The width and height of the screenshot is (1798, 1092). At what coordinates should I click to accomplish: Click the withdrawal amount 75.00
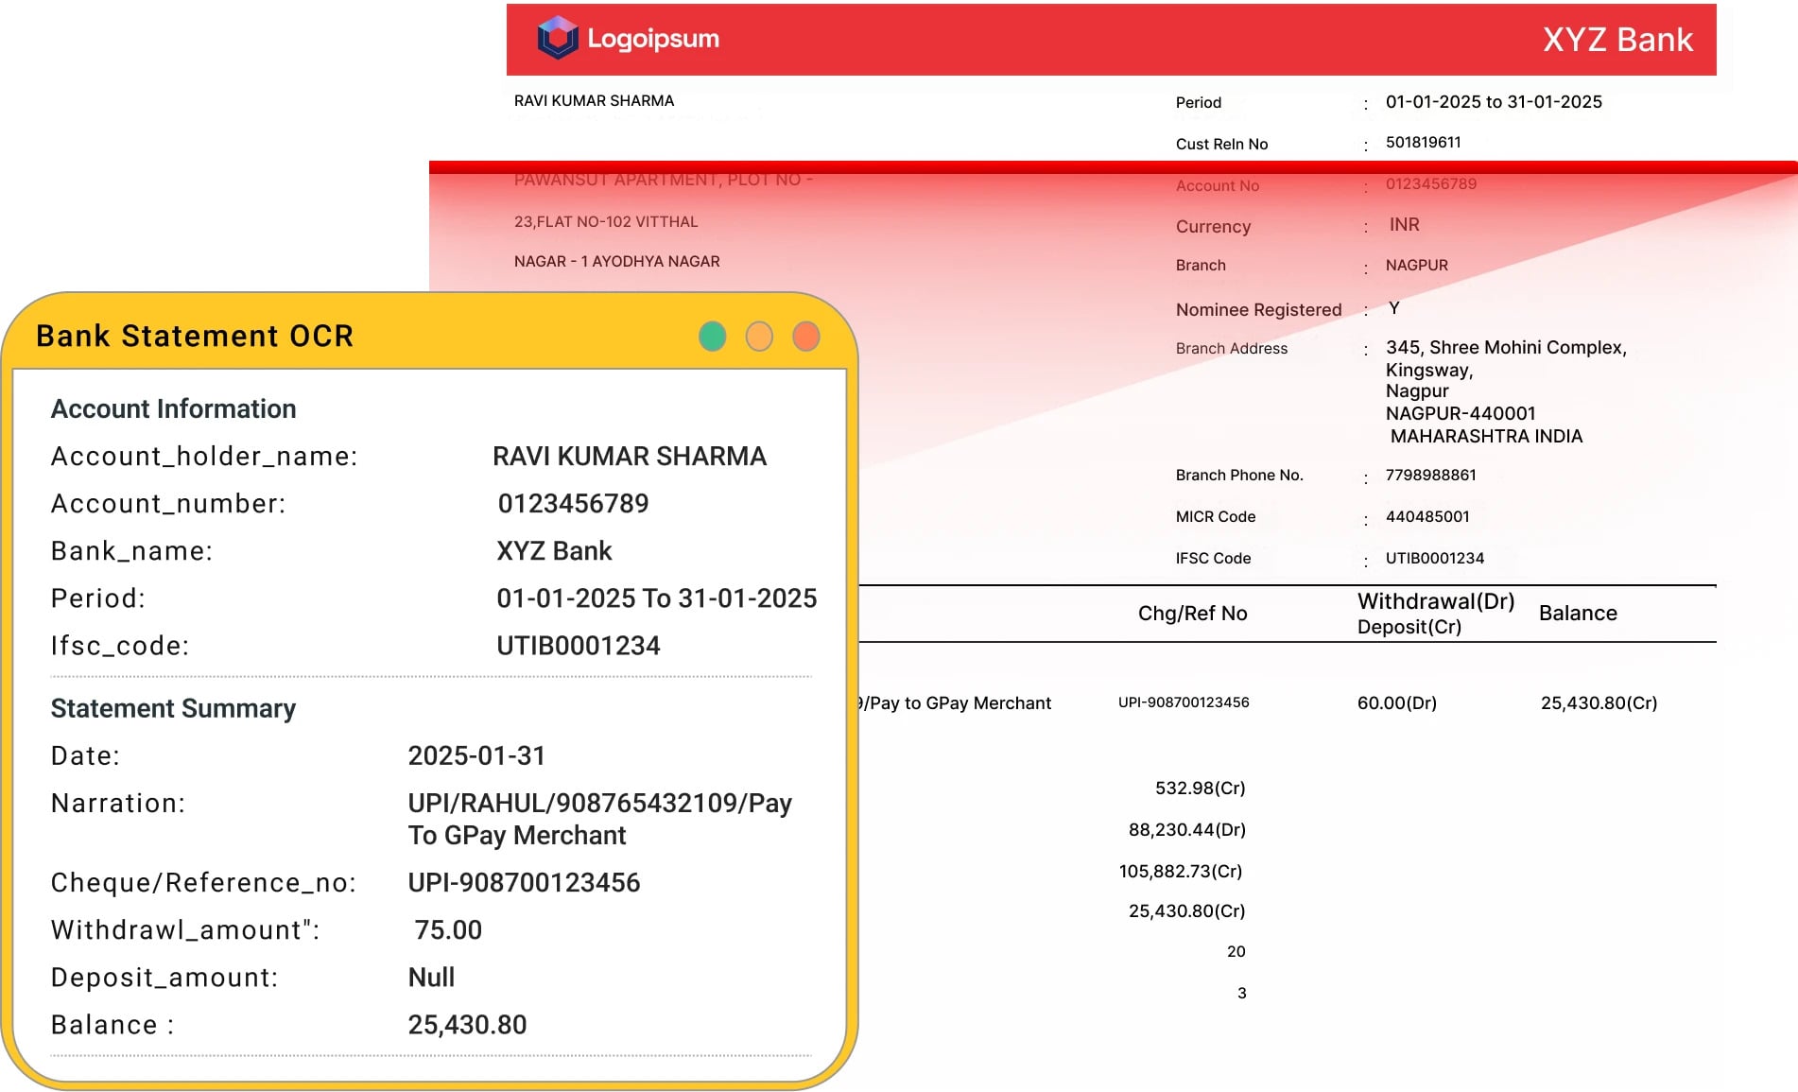coord(448,929)
